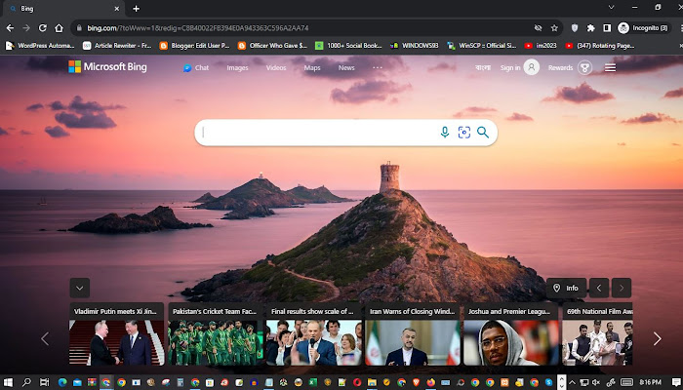The width and height of the screenshot is (683, 390).
Task: Click the shield extension icon in toolbar
Action: coord(575,28)
